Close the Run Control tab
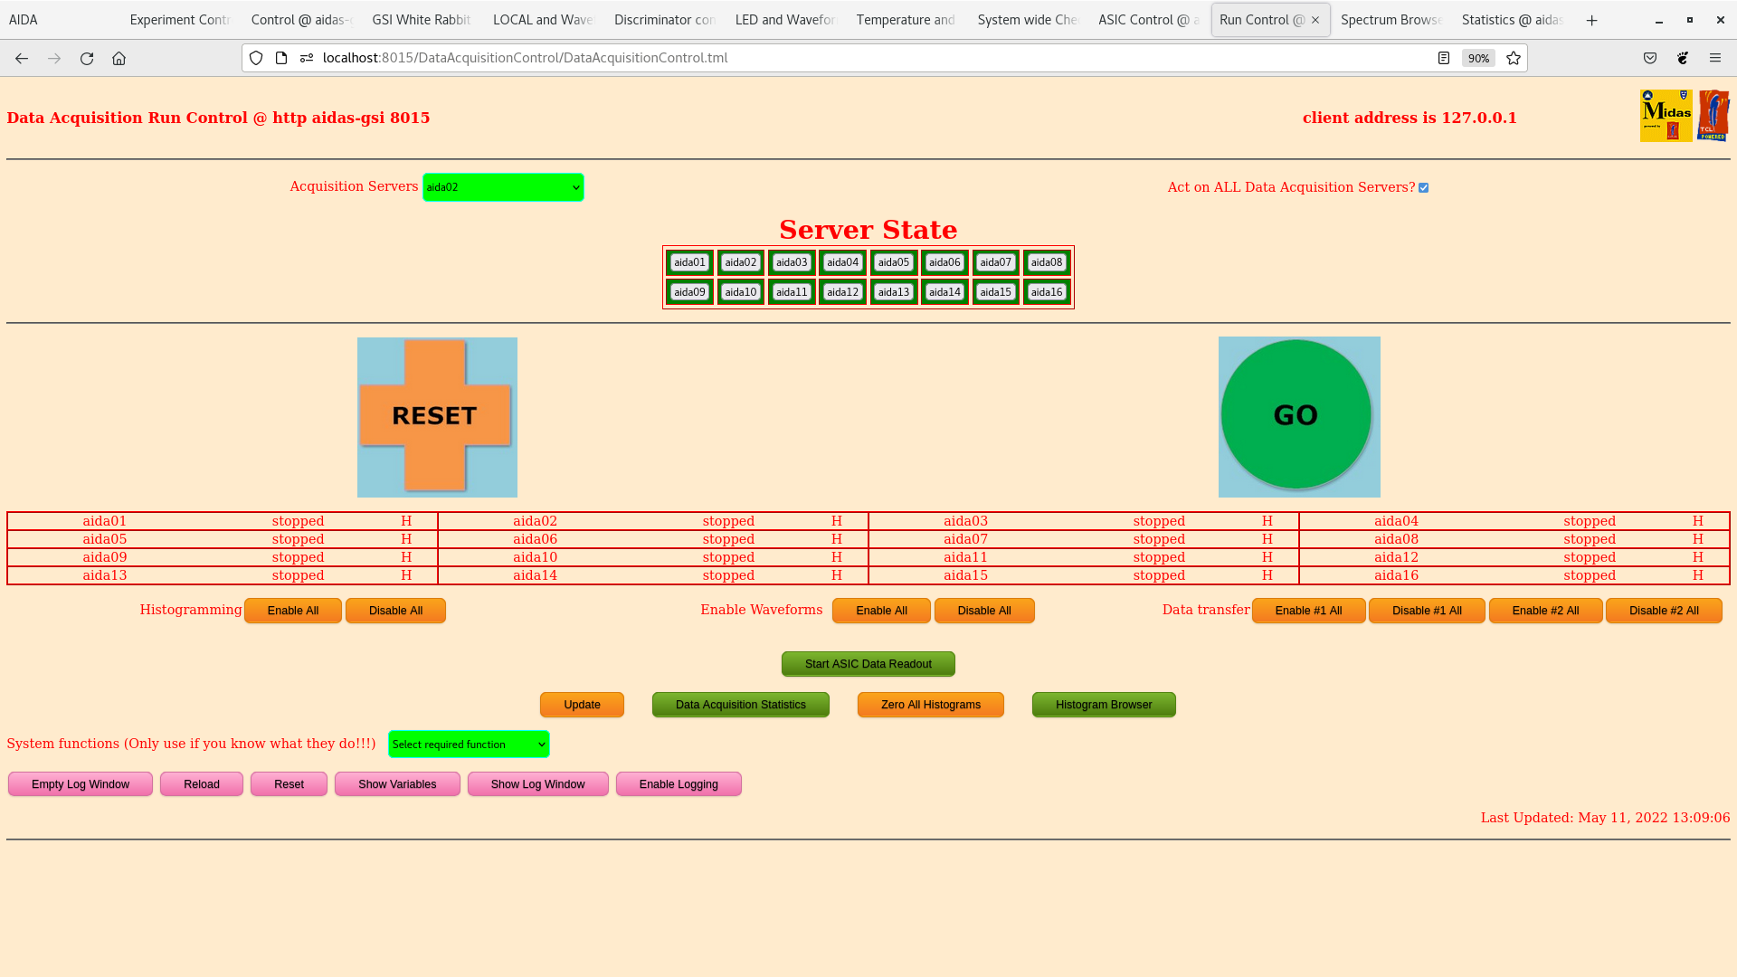 click(x=1315, y=20)
